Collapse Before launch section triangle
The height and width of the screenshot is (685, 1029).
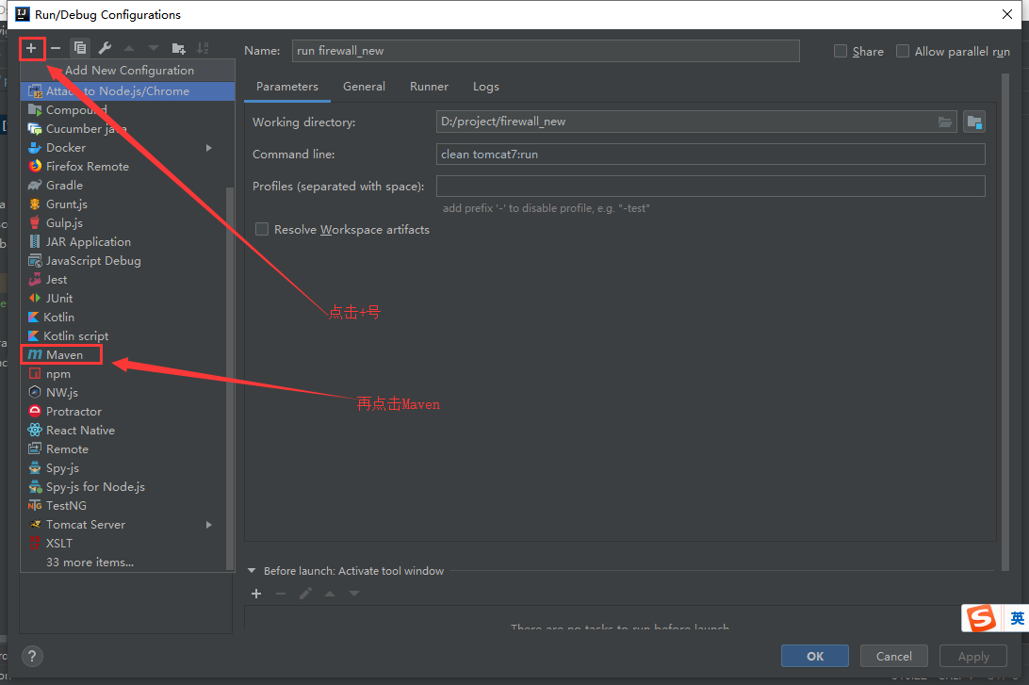pyautogui.click(x=252, y=571)
